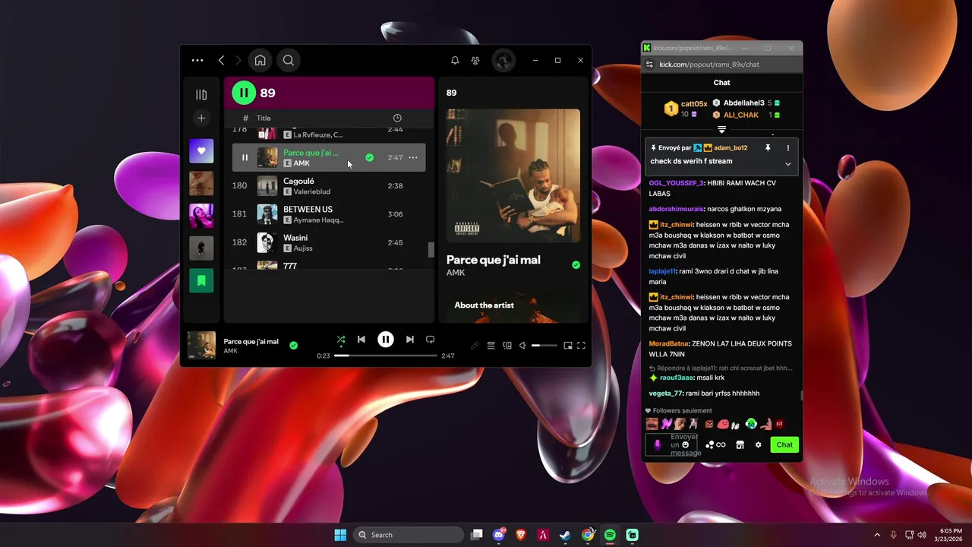Select the track BETWEEN US
The width and height of the screenshot is (972, 547).
coord(308,209)
